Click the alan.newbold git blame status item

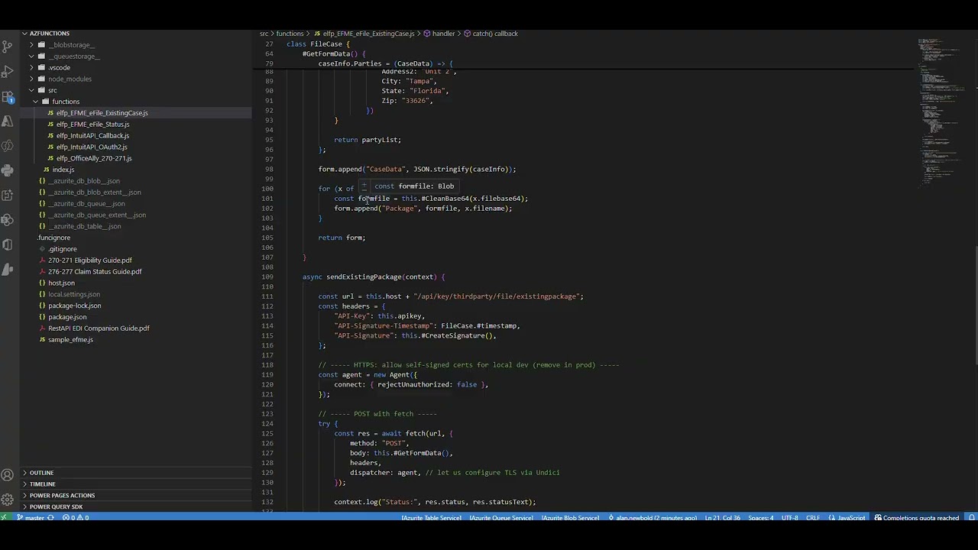pyautogui.click(x=653, y=518)
